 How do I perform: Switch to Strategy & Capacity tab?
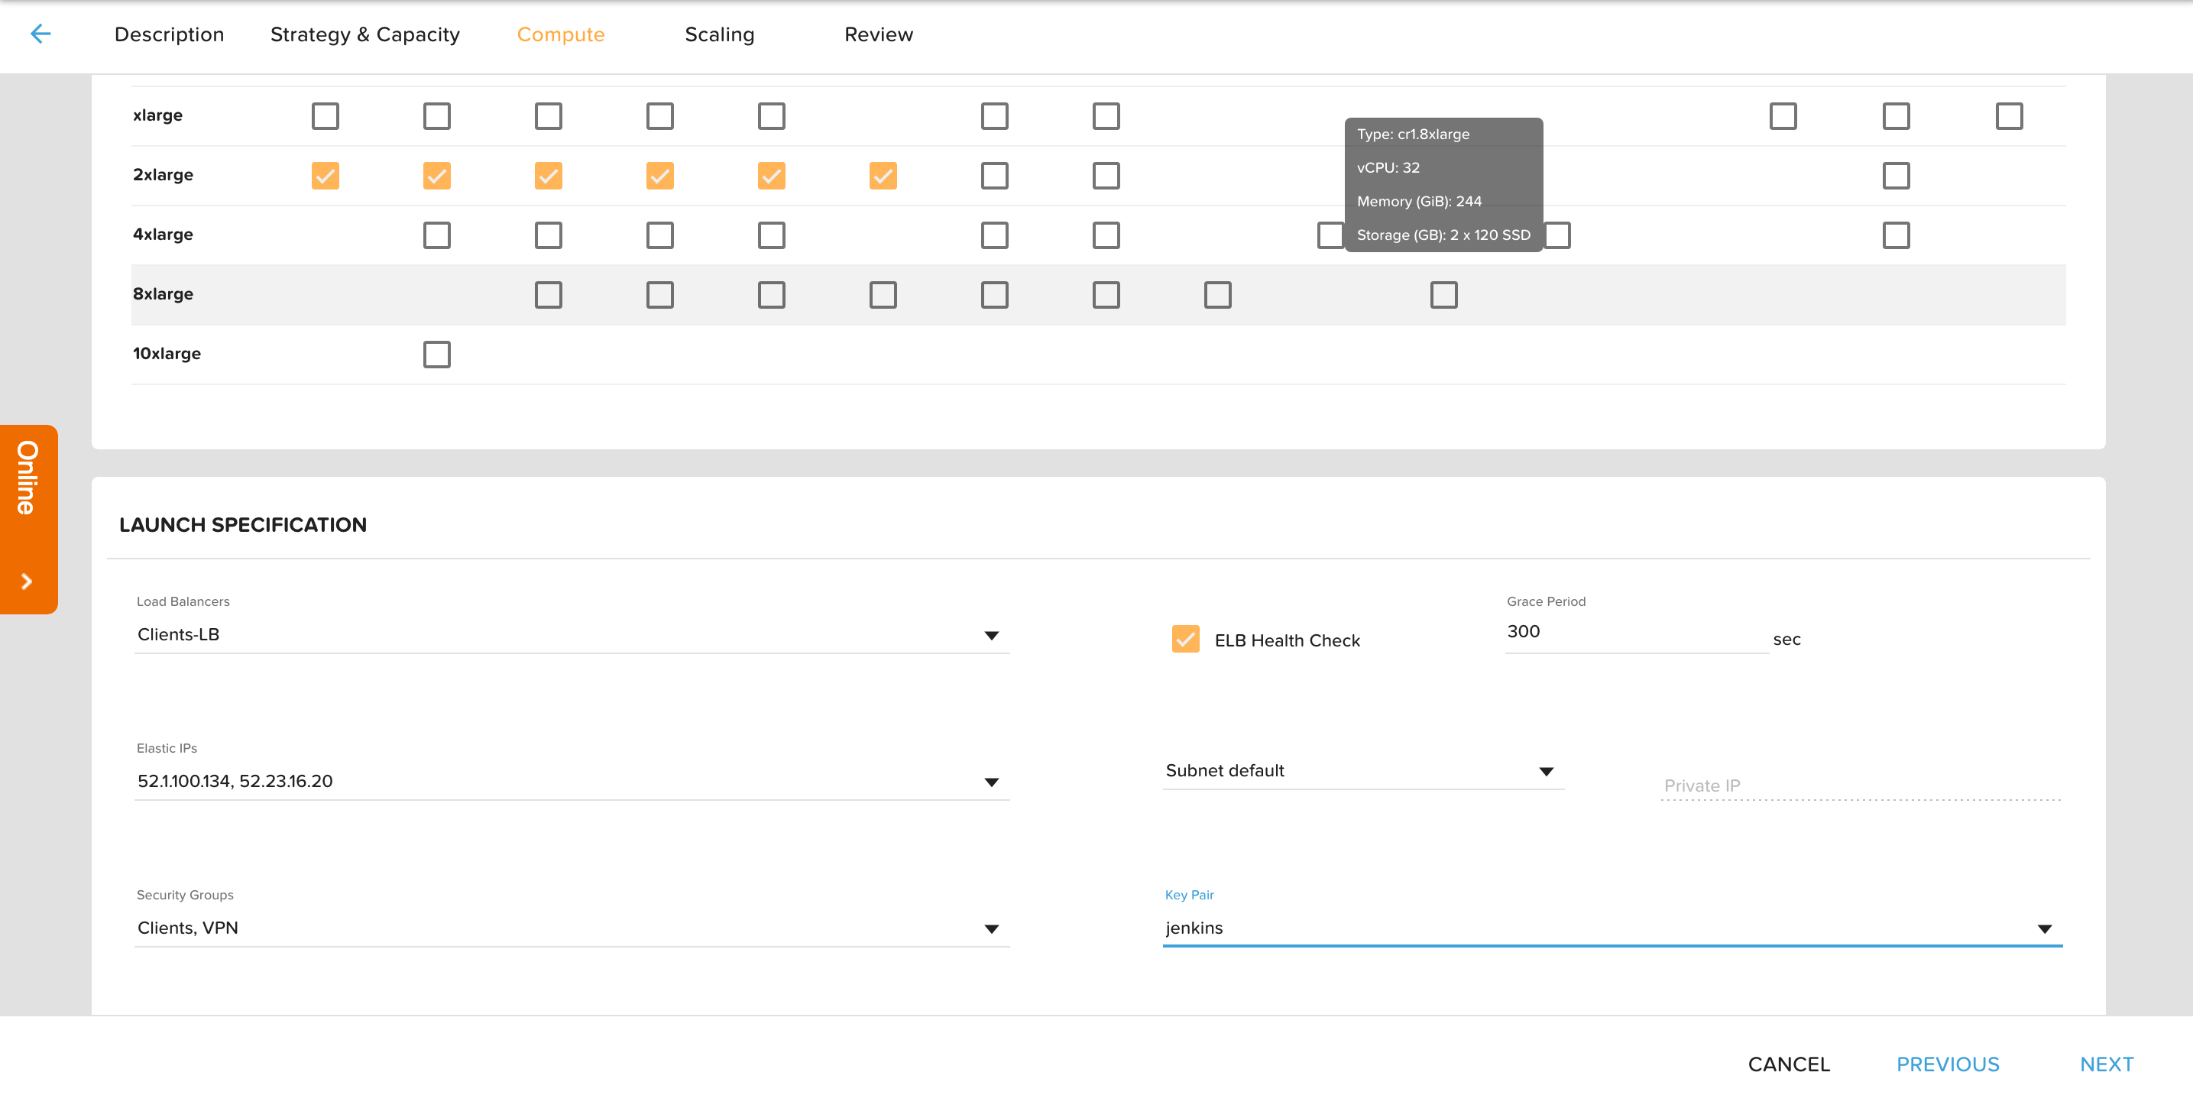click(x=365, y=35)
